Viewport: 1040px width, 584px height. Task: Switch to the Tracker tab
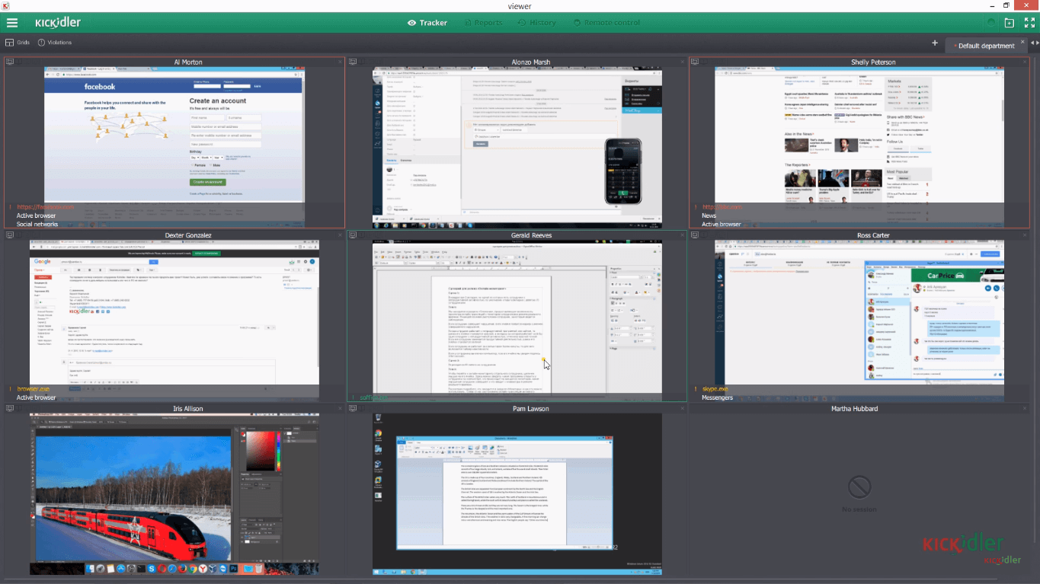click(427, 23)
